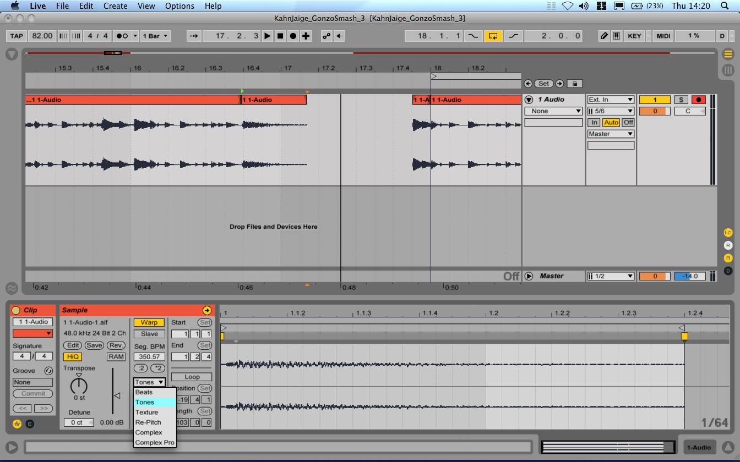
Task: Click the Play button in transport
Action: point(268,36)
